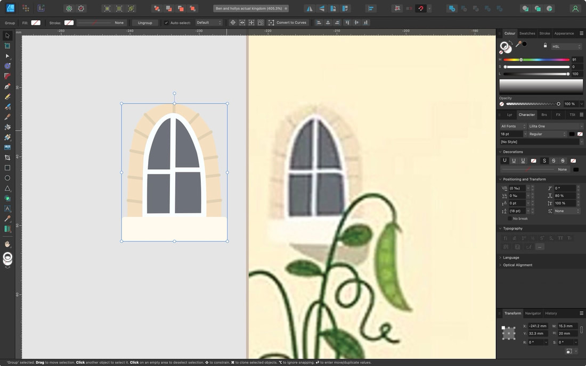The width and height of the screenshot is (586, 366).
Task: Toggle the Auto-select checkbox
Action: pyautogui.click(x=166, y=23)
